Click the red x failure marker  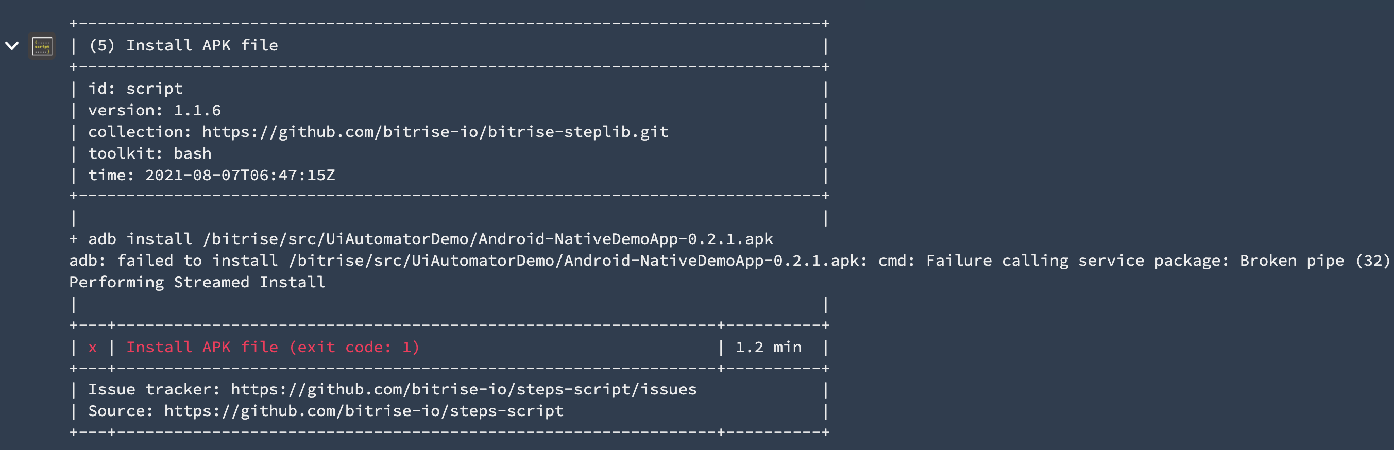(x=93, y=347)
